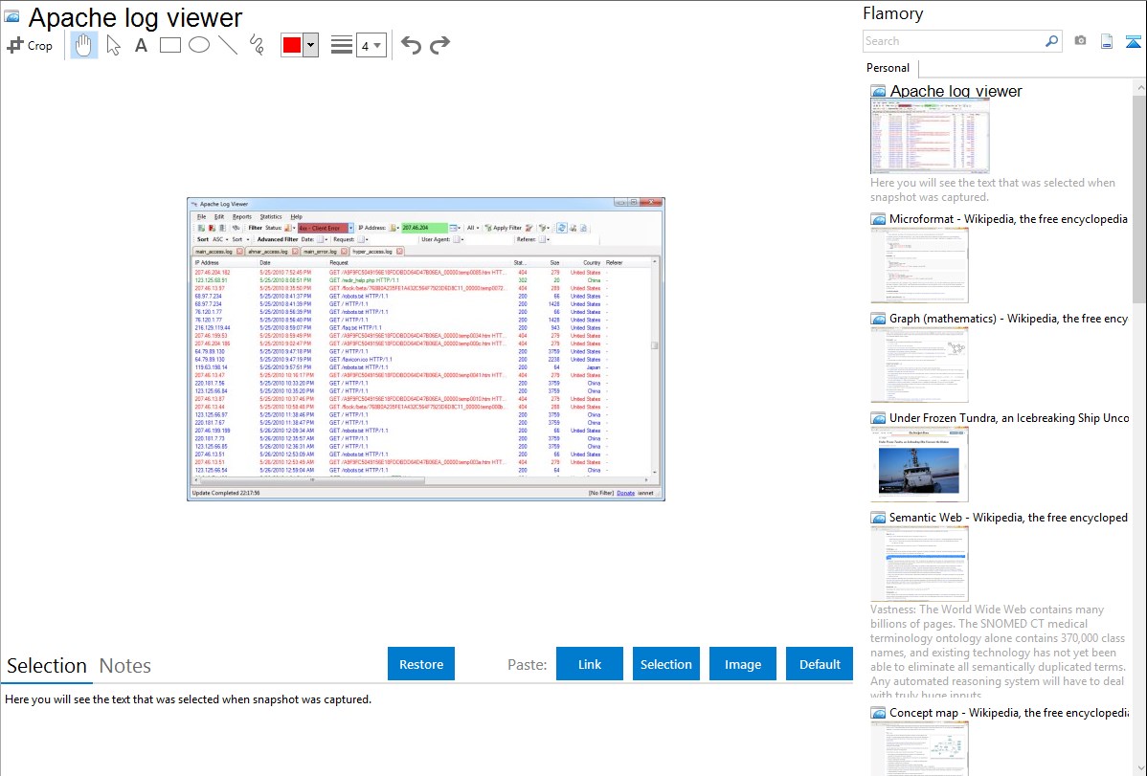Choose the text annotation tool
The image size is (1147, 776).
(141, 45)
